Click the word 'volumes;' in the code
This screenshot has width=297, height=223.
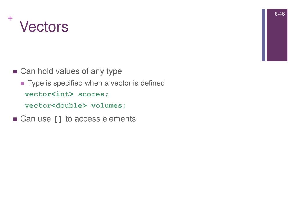(x=108, y=106)
